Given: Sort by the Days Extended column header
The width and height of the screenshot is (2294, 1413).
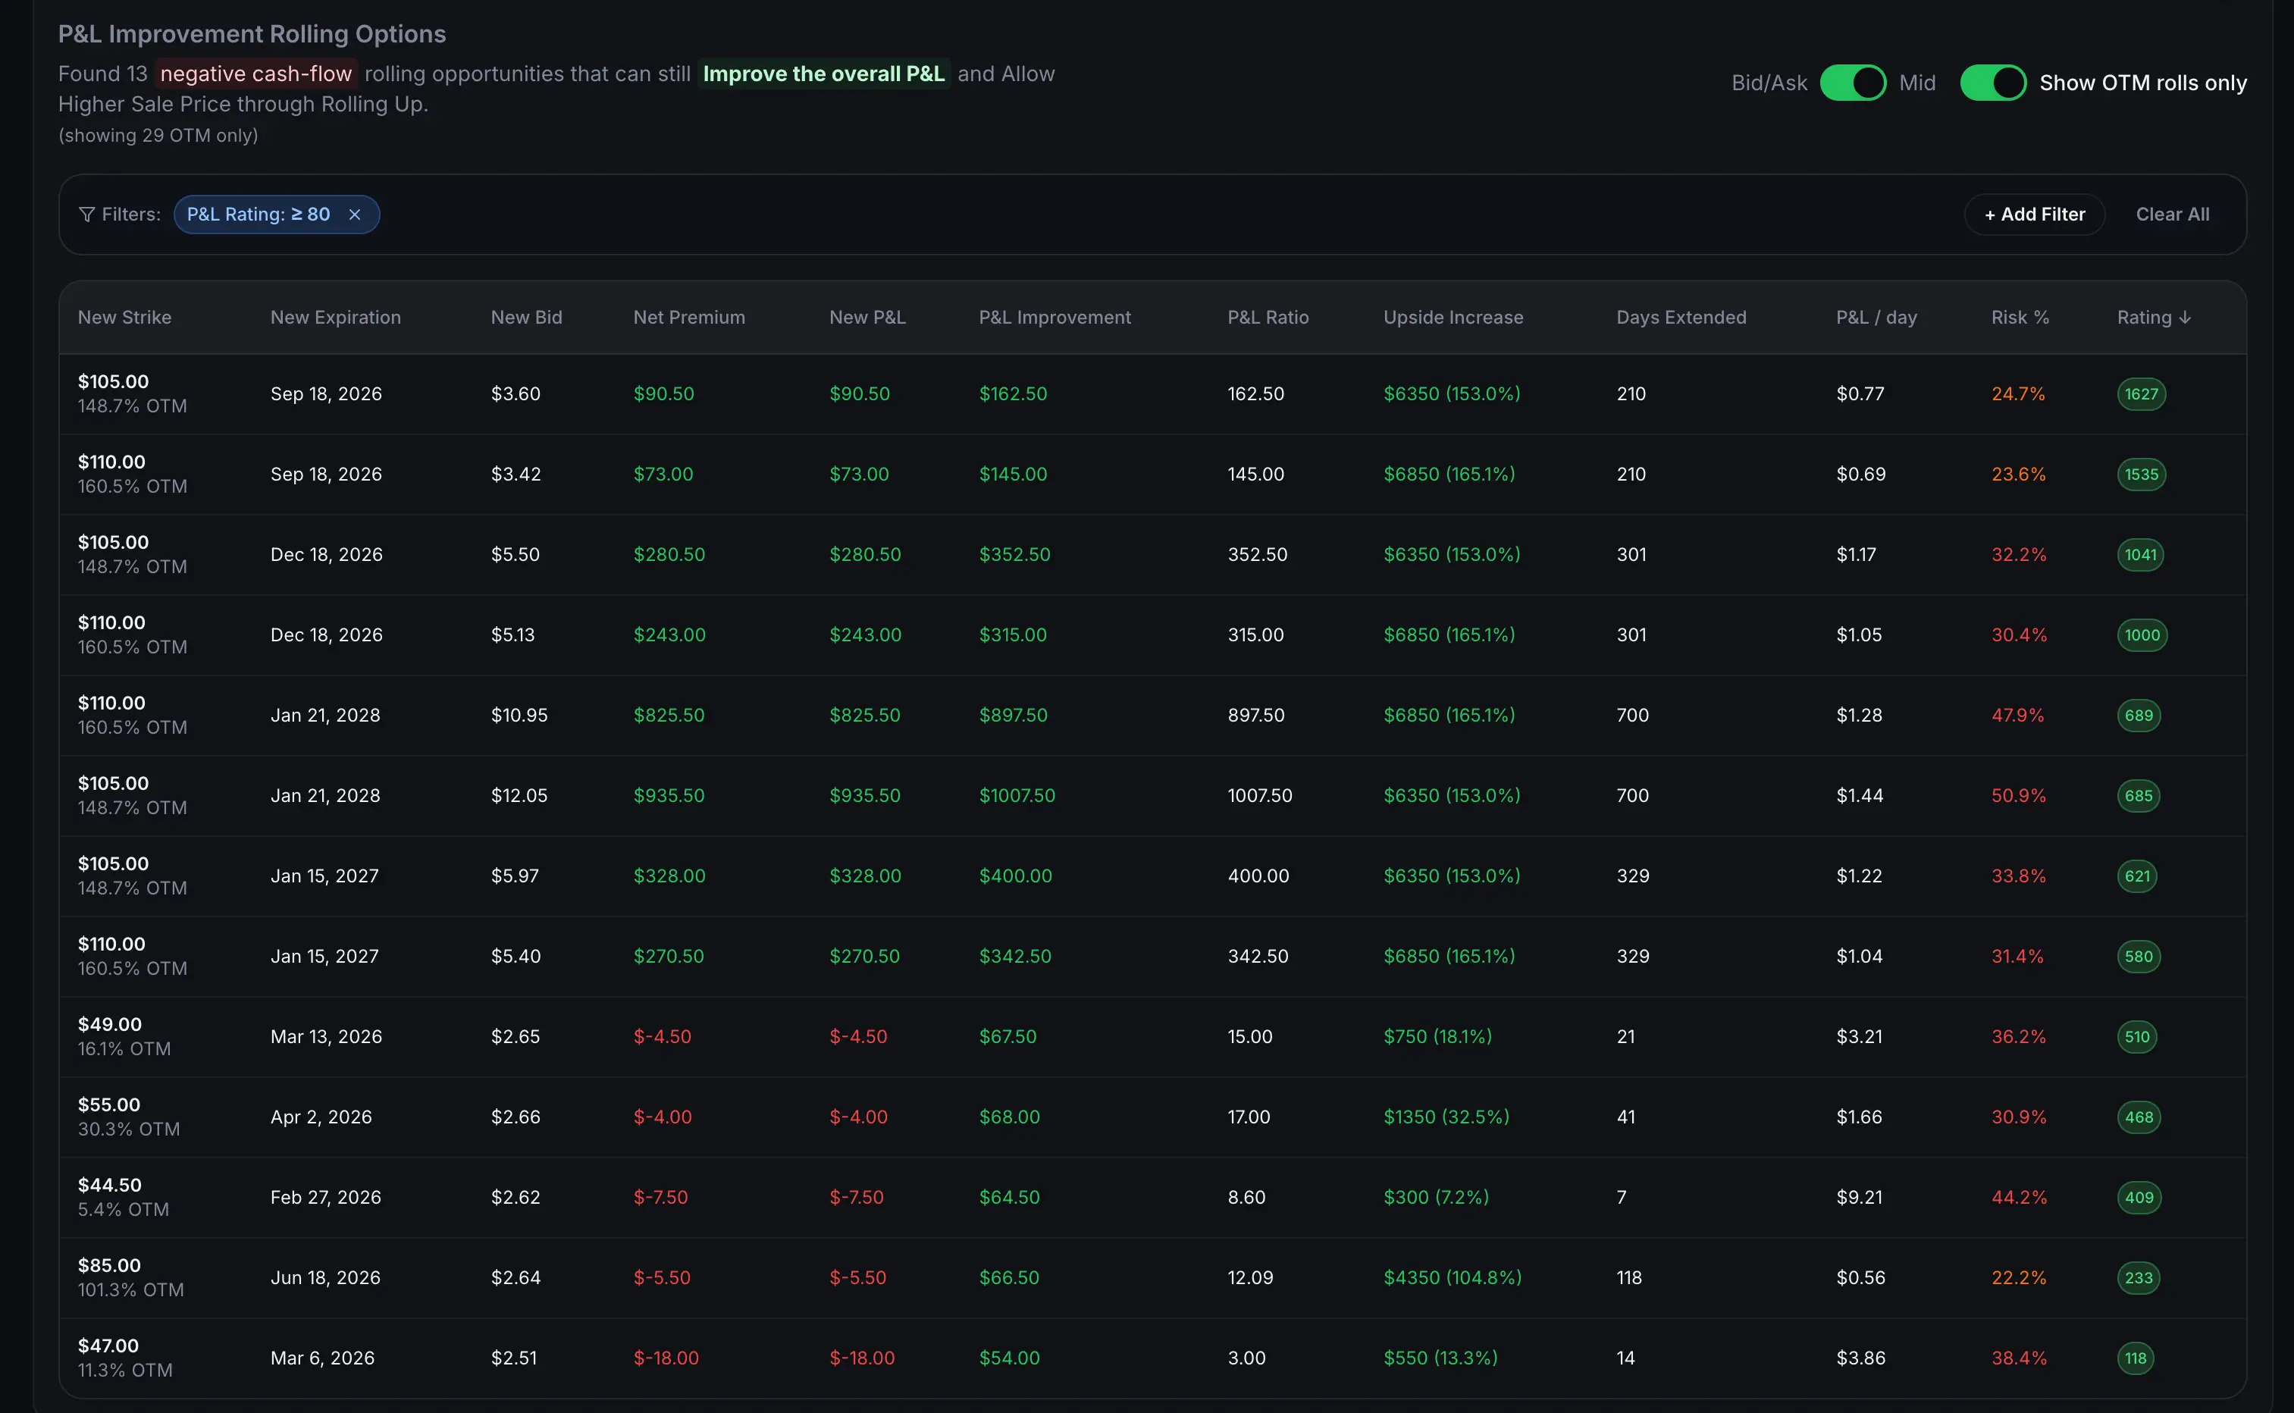Looking at the screenshot, I should coord(1681,318).
